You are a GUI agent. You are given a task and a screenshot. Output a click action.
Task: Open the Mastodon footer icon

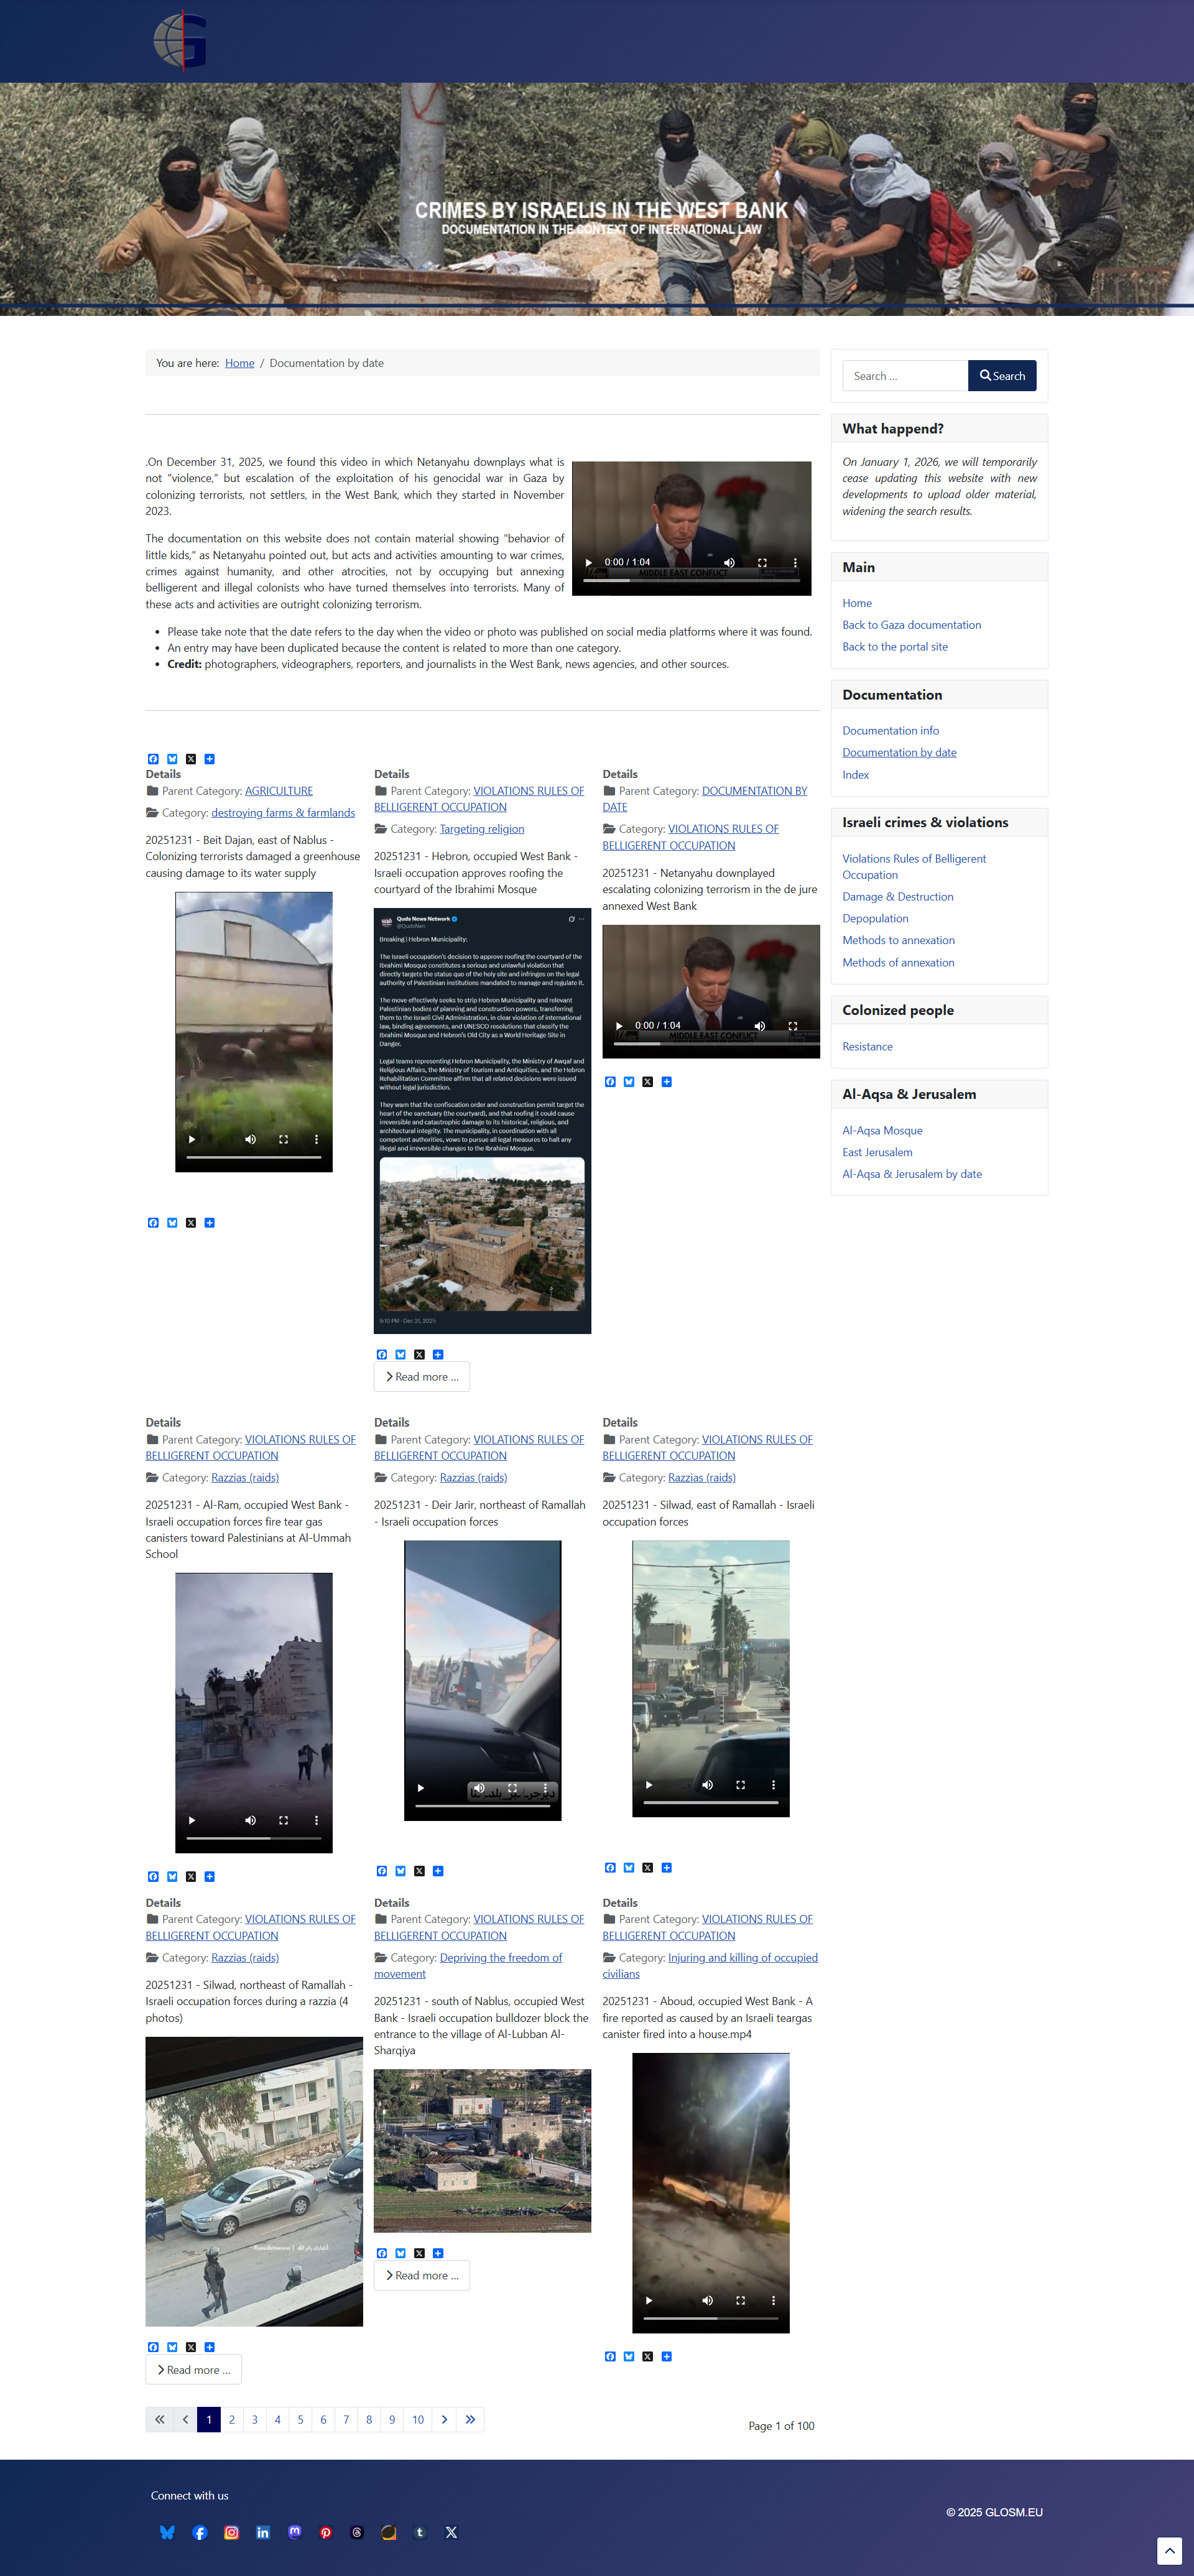(294, 2532)
